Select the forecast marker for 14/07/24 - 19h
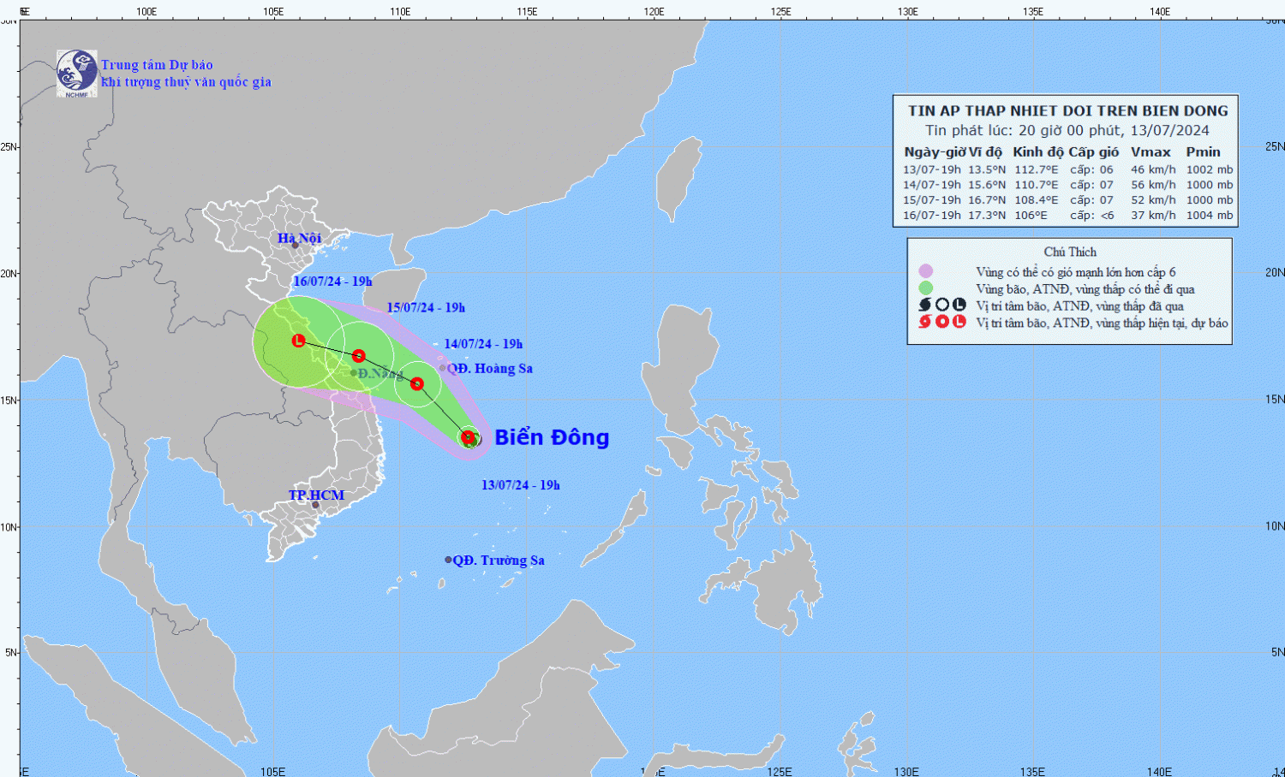This screenshot has height=777, width=1285. pyautogui.click(x=417, y=383)
